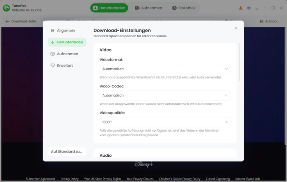This screenshot has height=182, width=287.
Task: Open the Allgemein settings section
Action: [x=67, y=31]
